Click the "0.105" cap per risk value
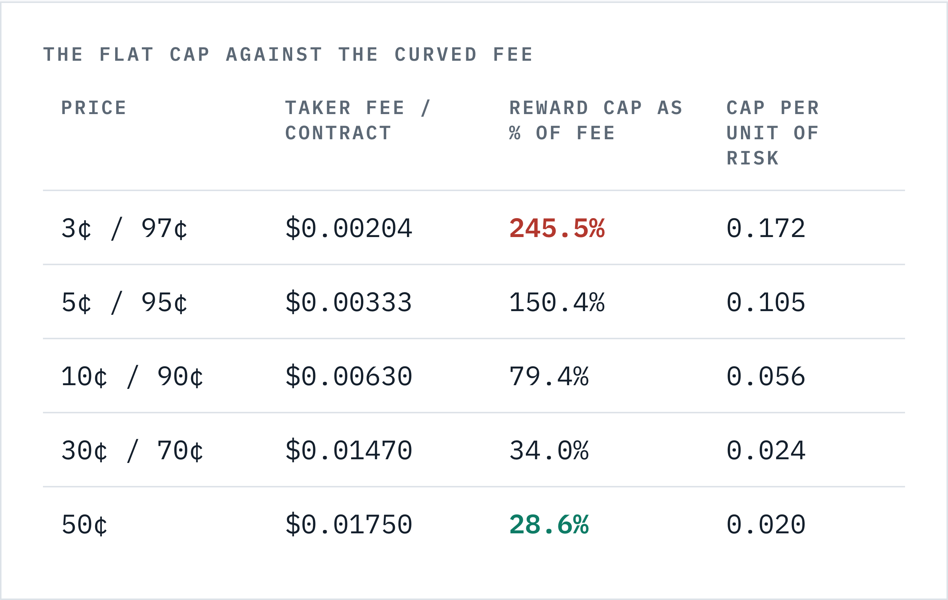Screen dimensions: 948x600 (766, 302)
